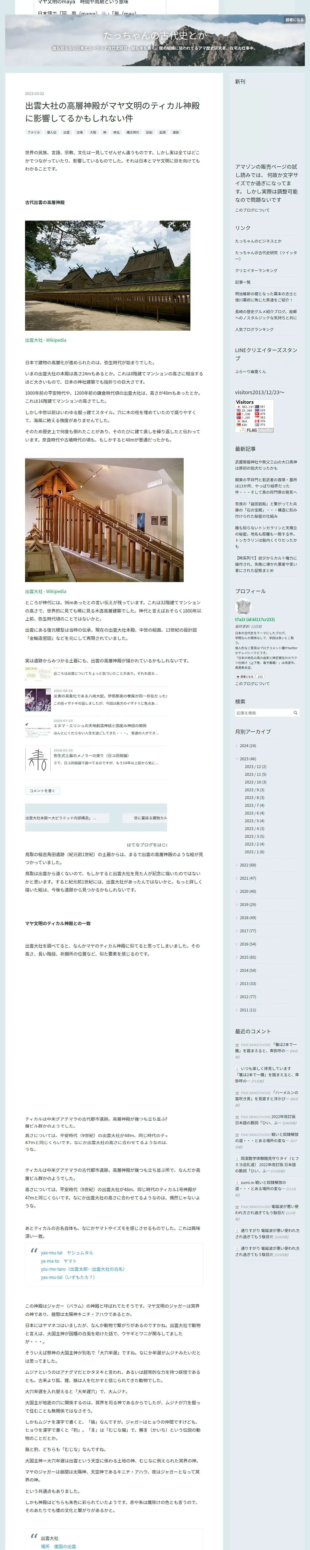Open related post thumbnail dated 2022-08-26

pyautogui.click(x=38, y=700)
